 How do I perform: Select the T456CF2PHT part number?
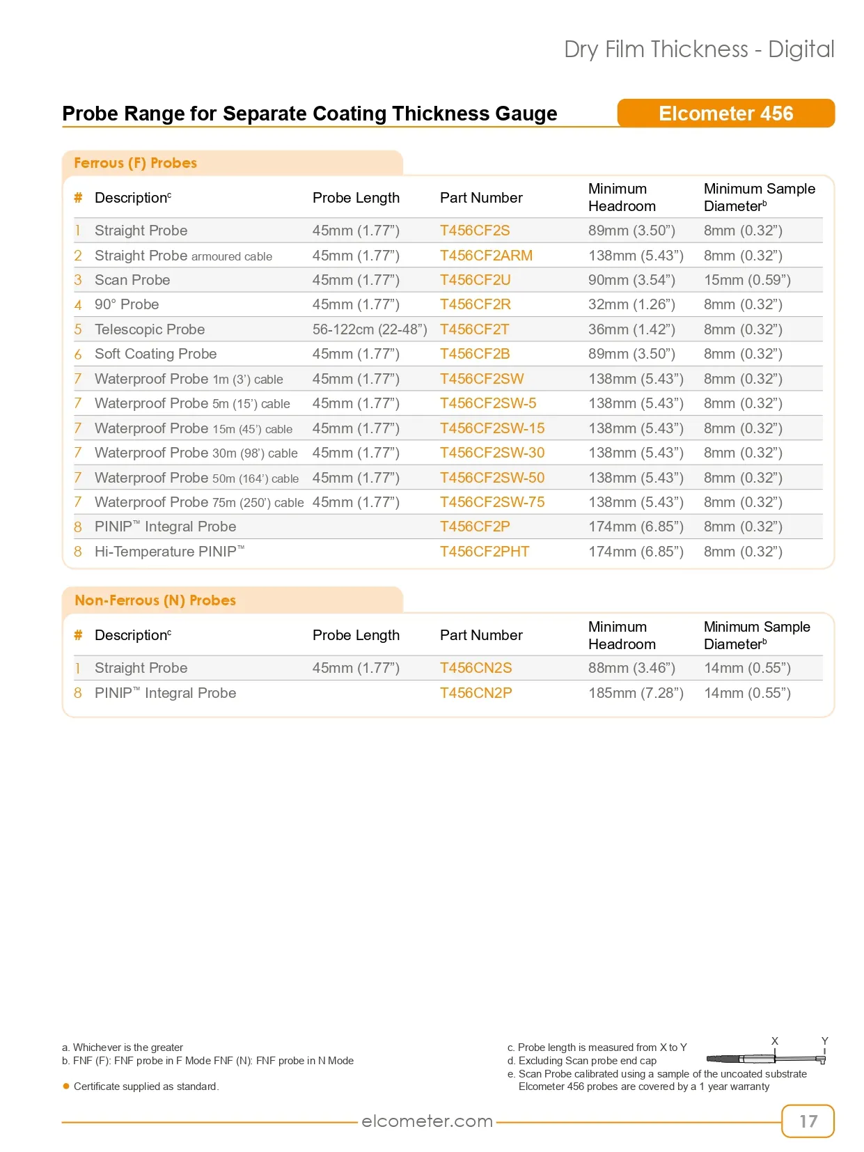point(485,552)
